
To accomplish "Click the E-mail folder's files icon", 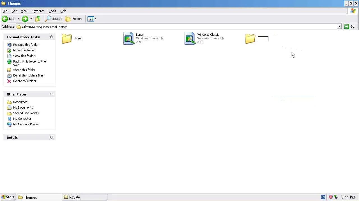I will tap(9, 75).
